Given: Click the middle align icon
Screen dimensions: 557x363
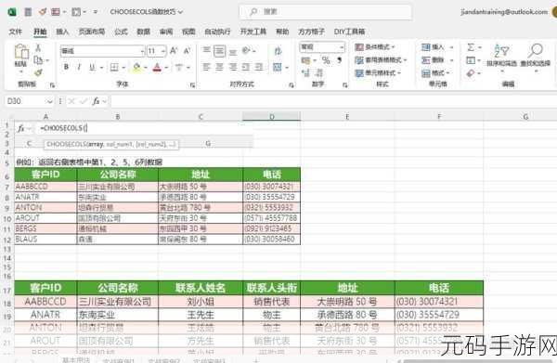Looking at the screenshot, I should tap(219, 51).
